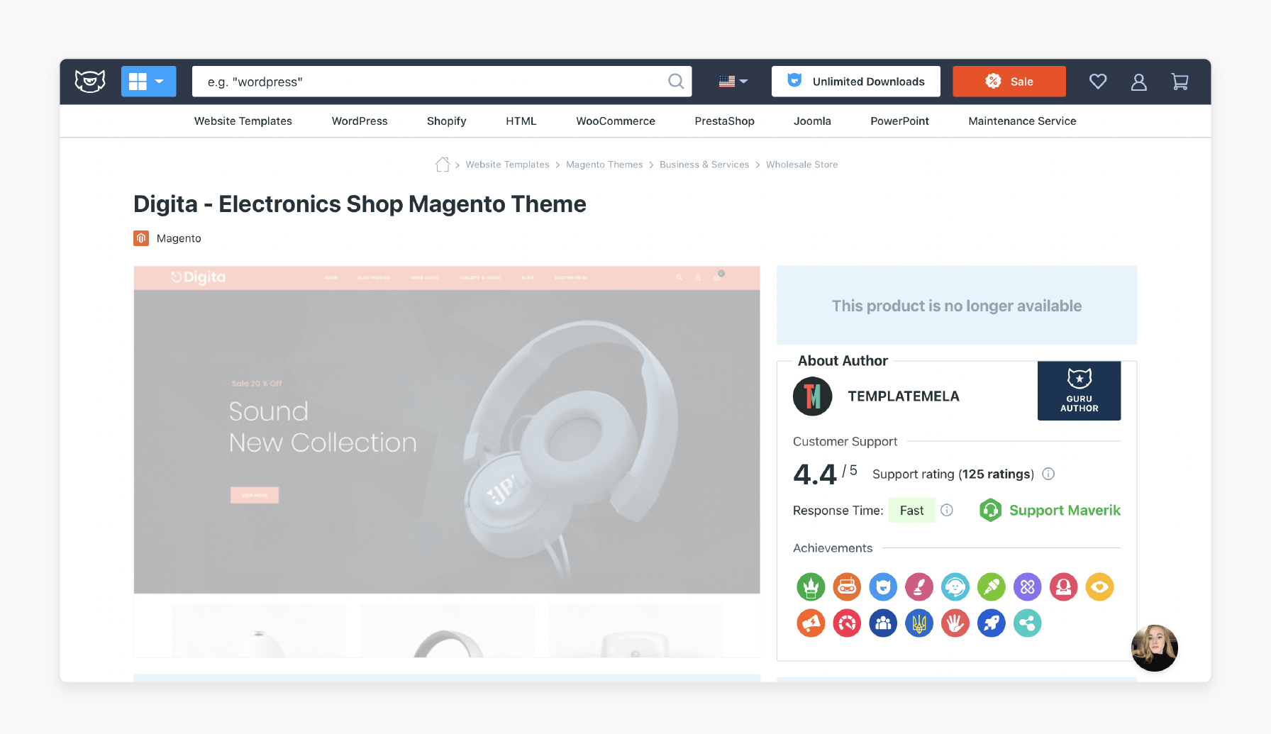Click the Unlimited Downloads button
1271x734 pixels.
(856, 82)
